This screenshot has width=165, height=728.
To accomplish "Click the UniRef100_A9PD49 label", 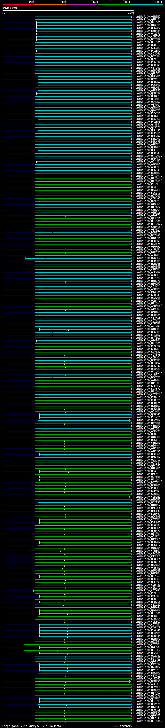I will click(148, 71).
